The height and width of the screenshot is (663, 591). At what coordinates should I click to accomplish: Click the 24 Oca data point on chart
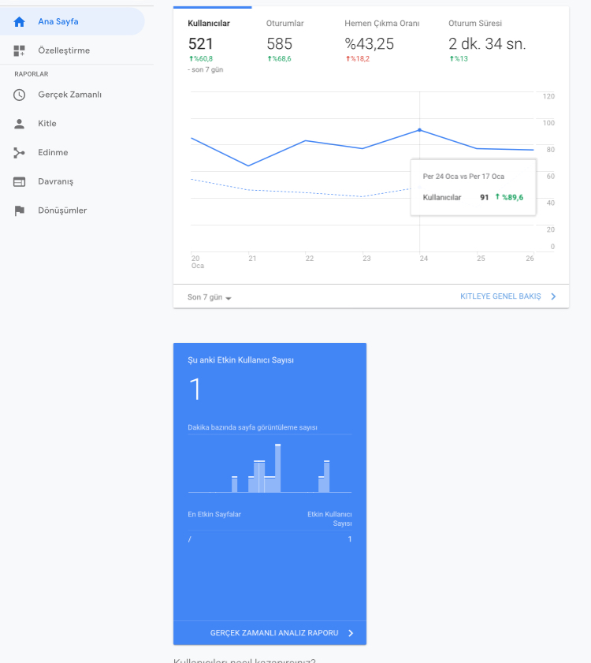tap(419, 130)
